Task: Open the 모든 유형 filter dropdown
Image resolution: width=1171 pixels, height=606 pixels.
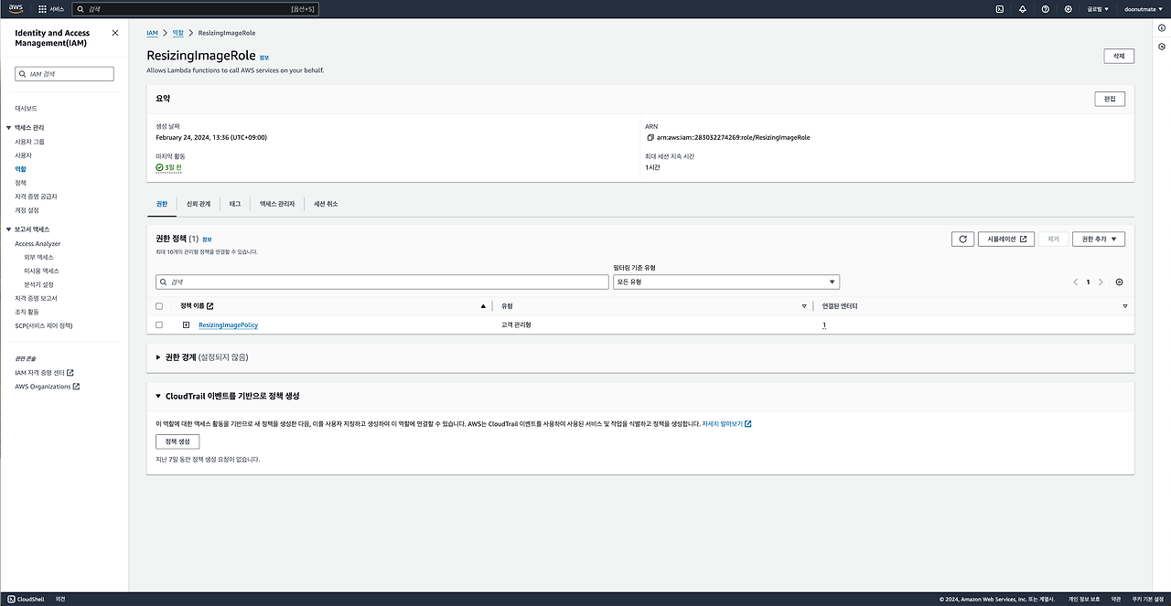Action: 726,282
